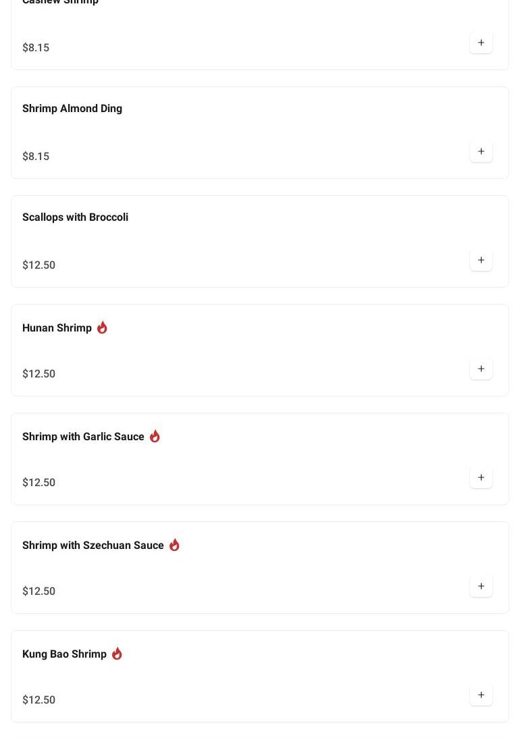520x738 pixels.
Task: Click flame icon next to Kung Bao Shrimp
Action: pos(118,654)
